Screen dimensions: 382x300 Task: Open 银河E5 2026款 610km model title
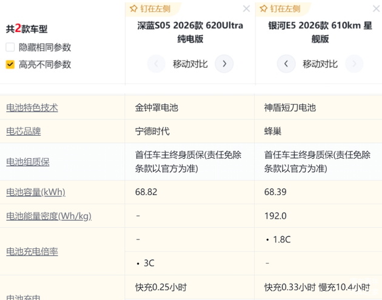(319, 32)
